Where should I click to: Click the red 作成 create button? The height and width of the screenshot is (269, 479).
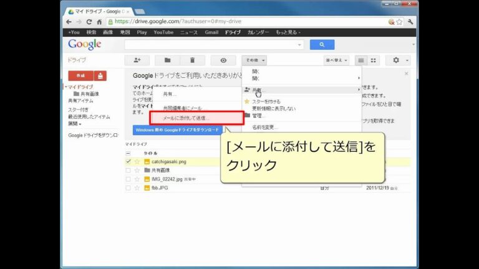pos(80,75)
